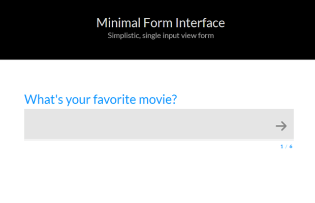Image resolution: width=315 pixels, height=203 pixels.
Task: Click the thin progress bar under input
Action: pyautogui.click(x=159, y=140)
